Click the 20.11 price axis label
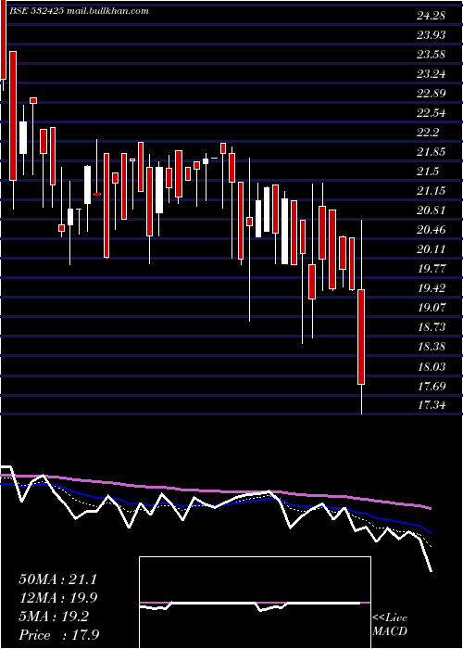 (x=431, y=249)
